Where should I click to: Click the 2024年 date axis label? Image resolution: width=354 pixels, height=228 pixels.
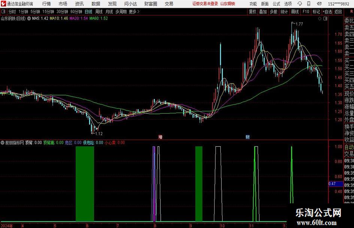[x=7, y=226]
